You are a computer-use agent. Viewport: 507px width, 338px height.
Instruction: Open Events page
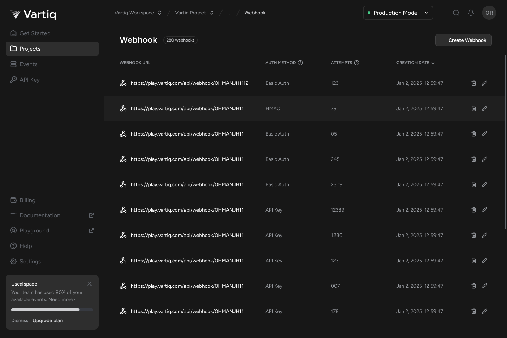(x=52, y=64)
